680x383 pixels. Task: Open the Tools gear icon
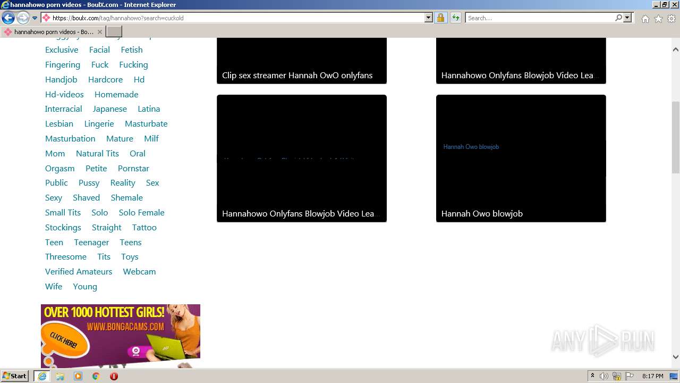671,18
